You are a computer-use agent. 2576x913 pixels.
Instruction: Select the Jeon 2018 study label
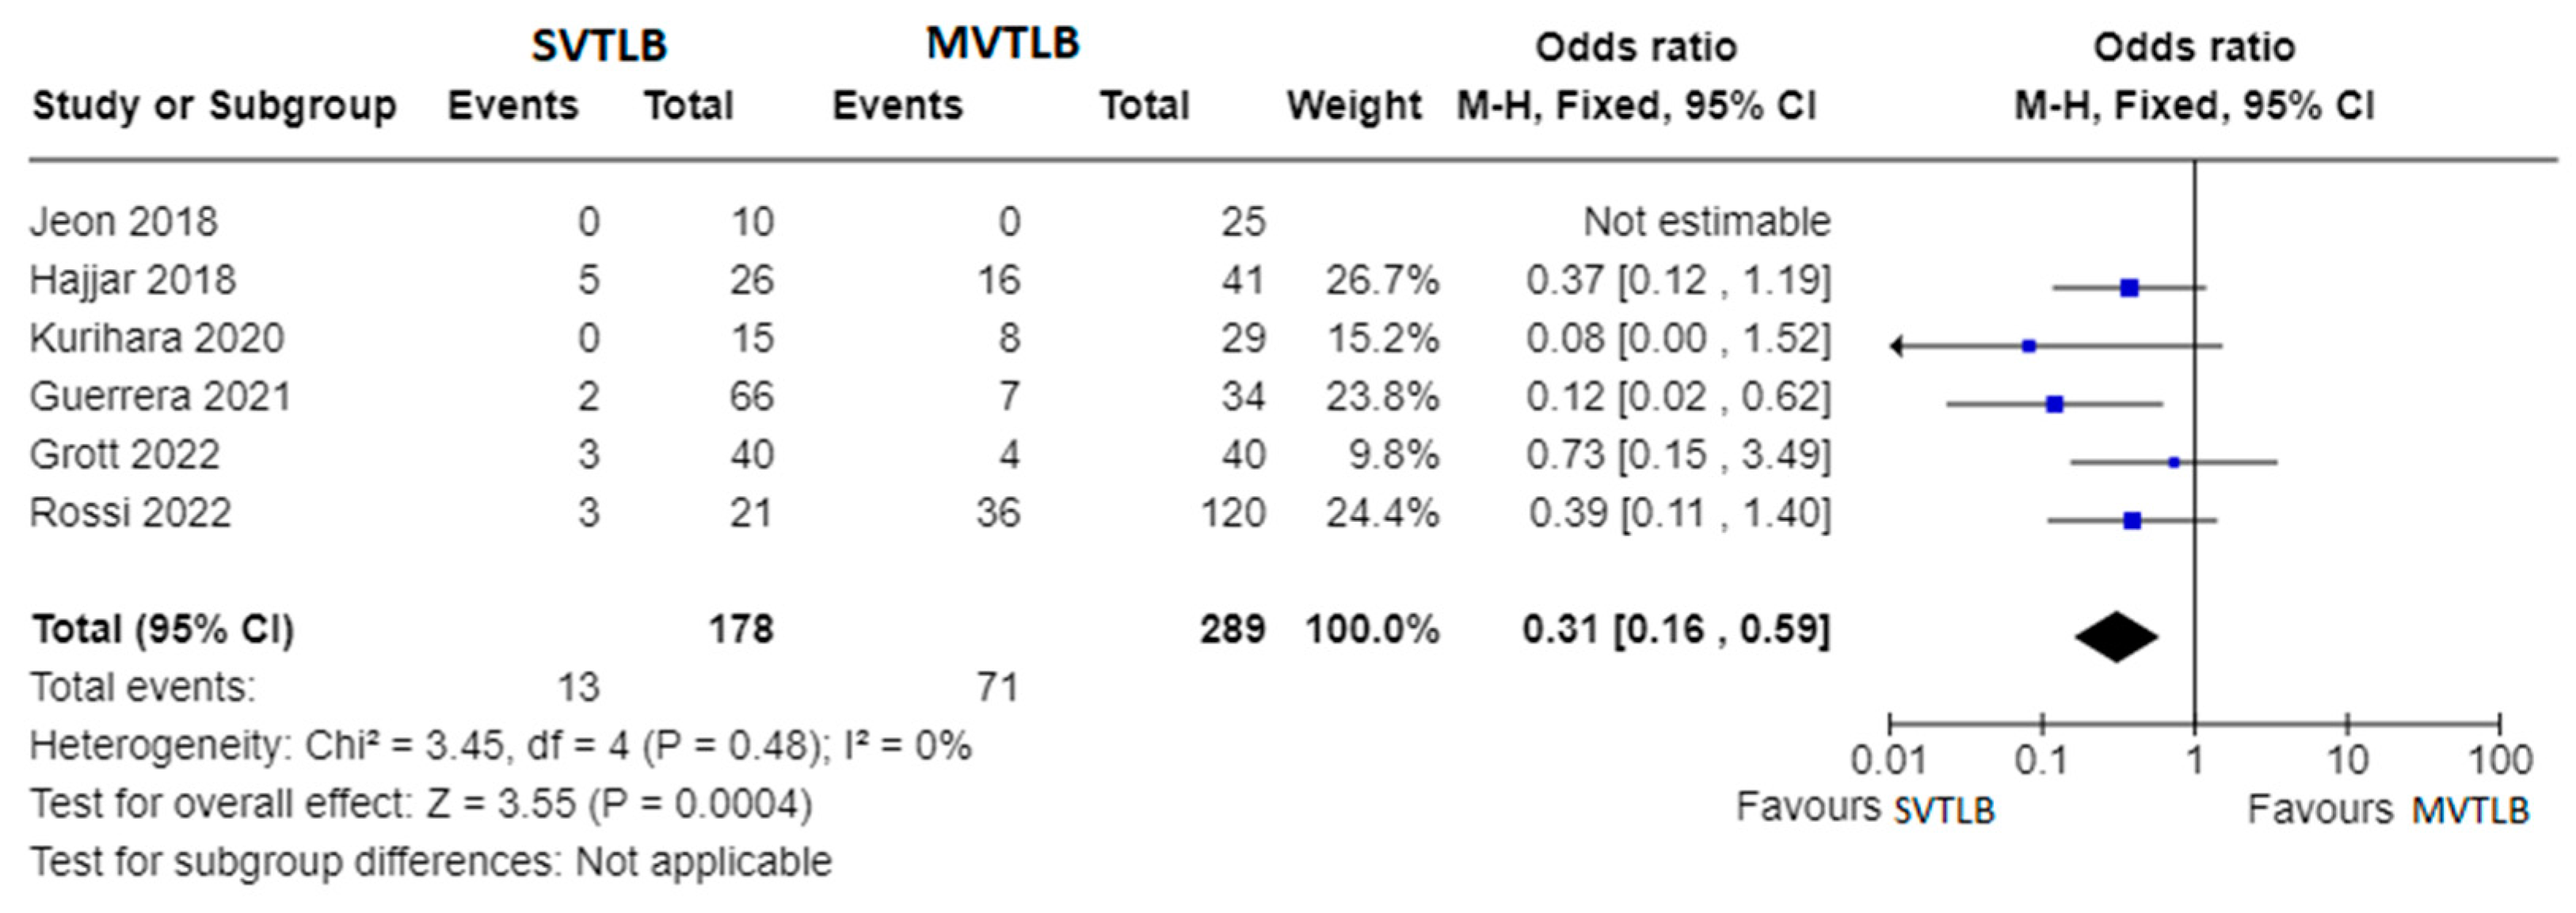coord(123,221)
